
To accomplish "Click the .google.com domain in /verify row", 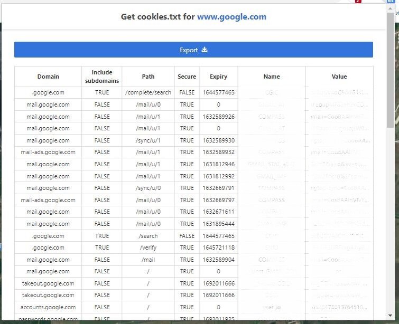I will pos(48,247).
